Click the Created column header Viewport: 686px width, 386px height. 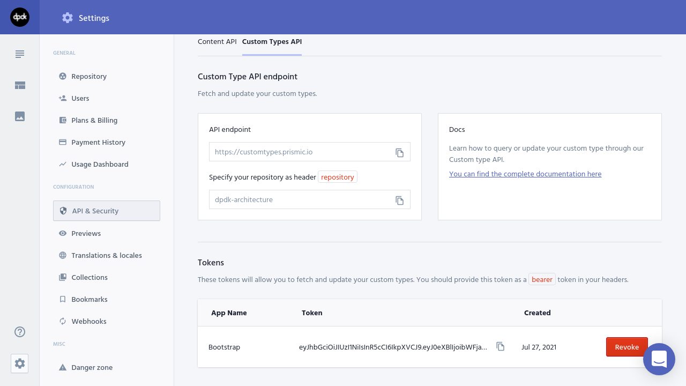537,313
